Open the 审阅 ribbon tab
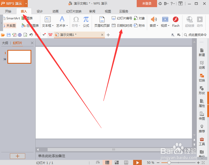Image resolution: width=209 pixels, height=165 pixels. [x=92, y=11]
